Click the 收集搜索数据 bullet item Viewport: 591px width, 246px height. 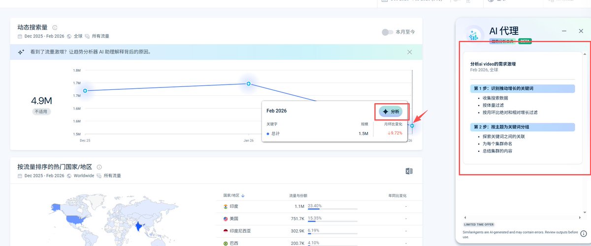tap(495, 98)
